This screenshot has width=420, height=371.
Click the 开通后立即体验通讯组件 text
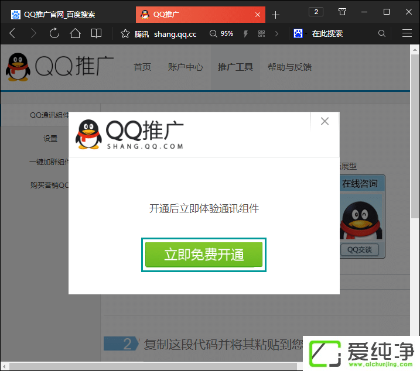204,208
